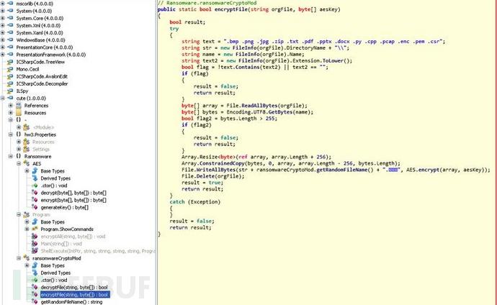Click the Program class icon
The image size is (497, 305).
[x=27, y=214]
